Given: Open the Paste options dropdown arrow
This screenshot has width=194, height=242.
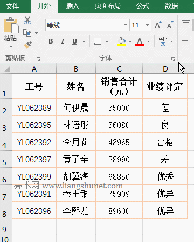Looking at the screenshot, I should tap(11, 47).
